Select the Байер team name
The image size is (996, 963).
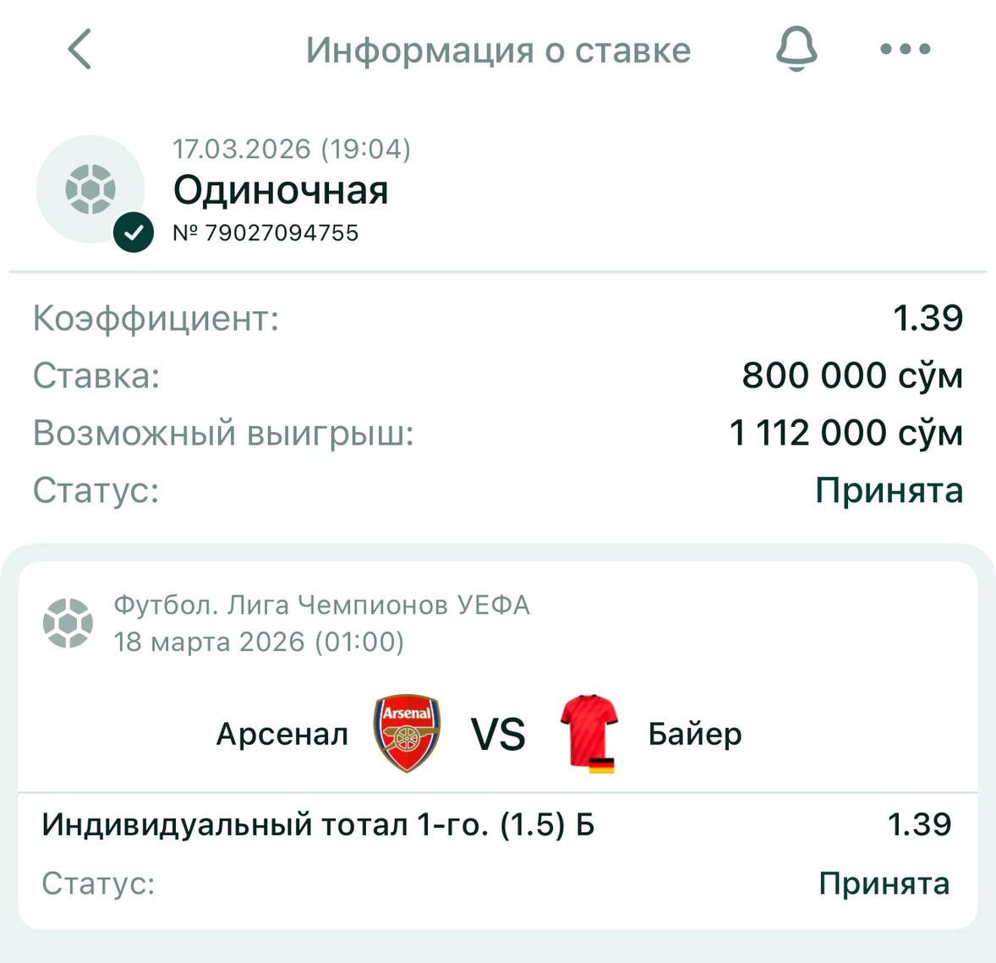pos(695,734)
